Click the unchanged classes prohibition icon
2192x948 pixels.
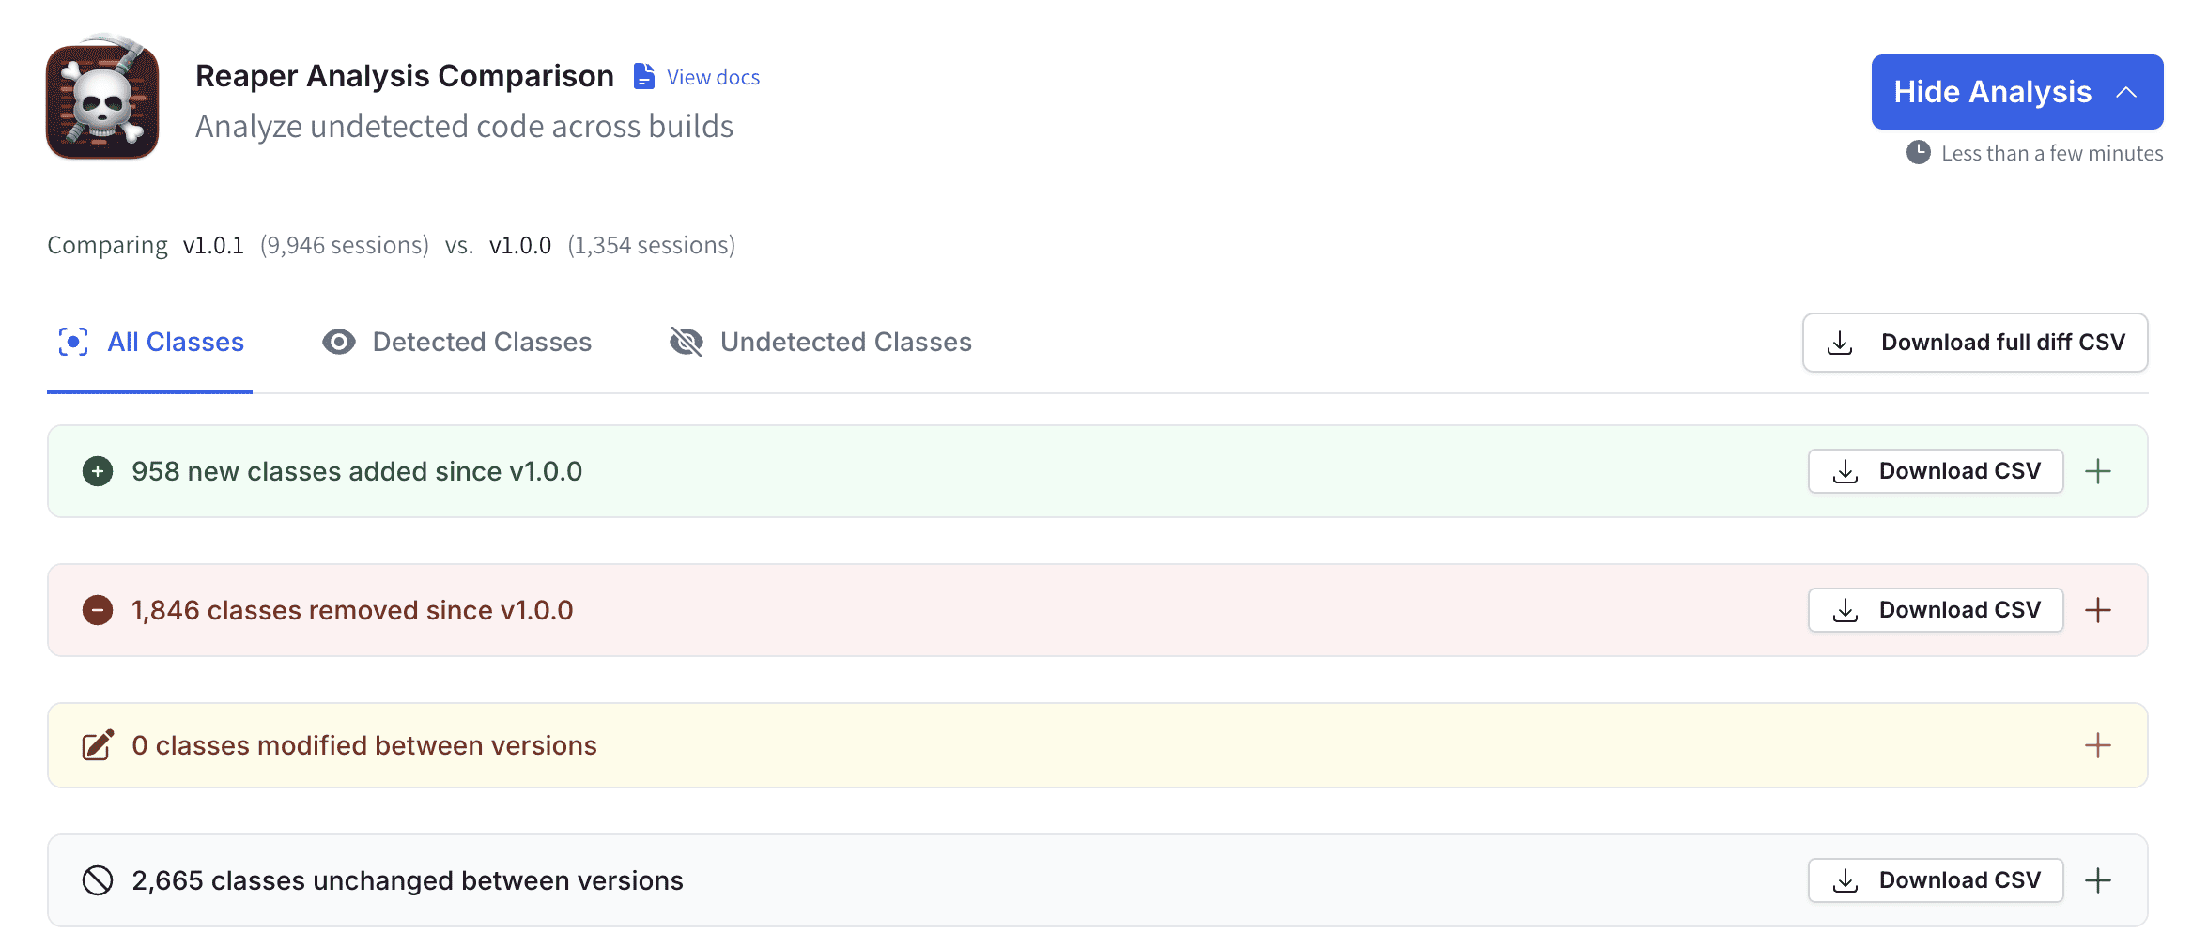coord(98,880)
